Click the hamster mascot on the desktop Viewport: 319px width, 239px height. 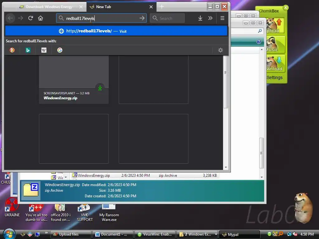click(303, 208)
